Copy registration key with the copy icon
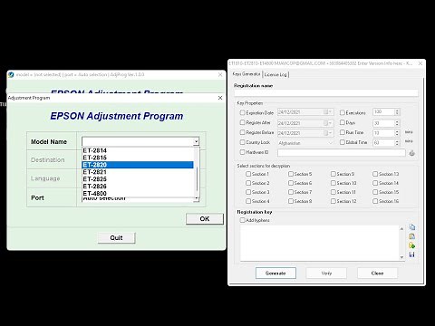Viewport: 435px width, 326px height. coord(411,227)
